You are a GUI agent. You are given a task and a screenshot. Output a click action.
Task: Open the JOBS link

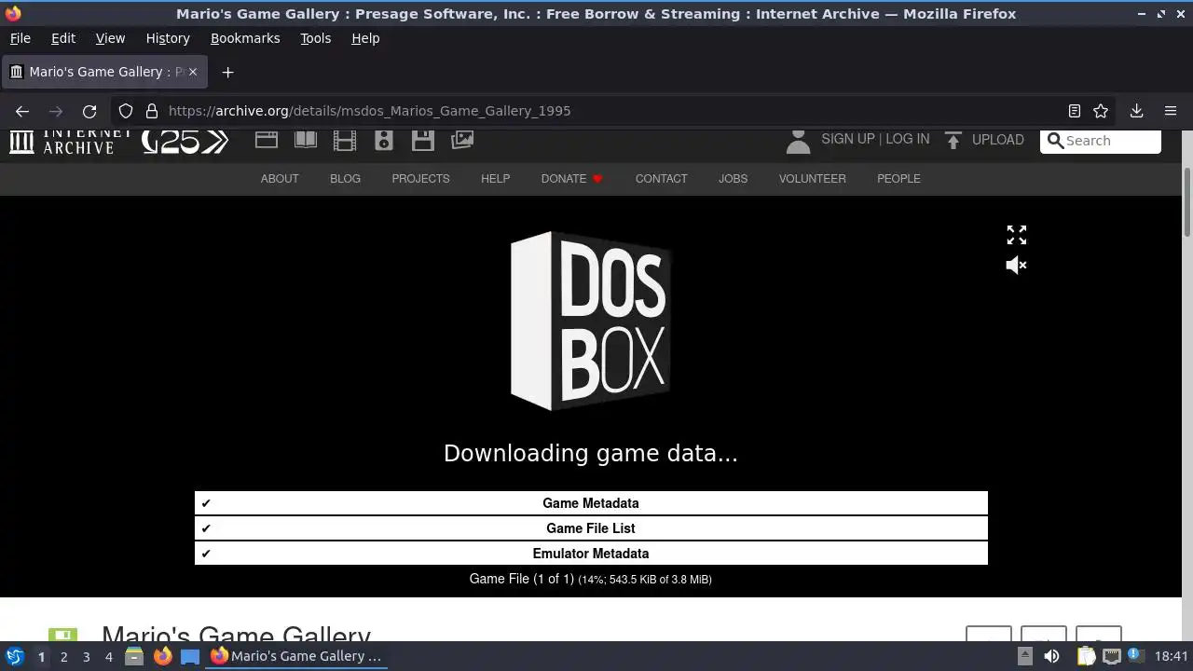coord(733,179)
